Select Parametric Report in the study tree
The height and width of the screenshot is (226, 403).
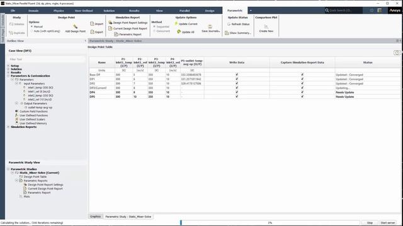39,193
